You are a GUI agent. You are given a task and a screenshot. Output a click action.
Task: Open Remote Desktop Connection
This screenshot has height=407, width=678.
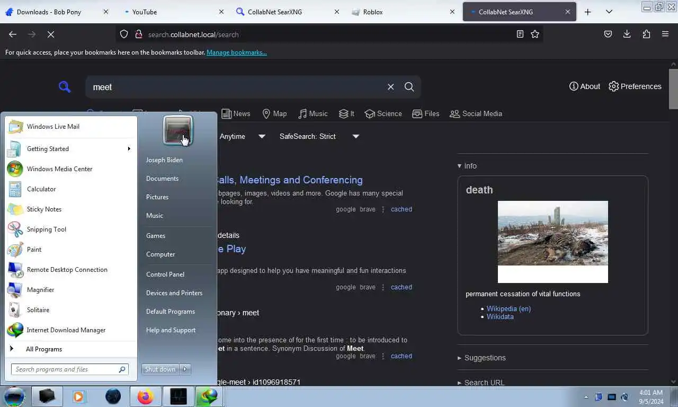click(x=71, y=270)
